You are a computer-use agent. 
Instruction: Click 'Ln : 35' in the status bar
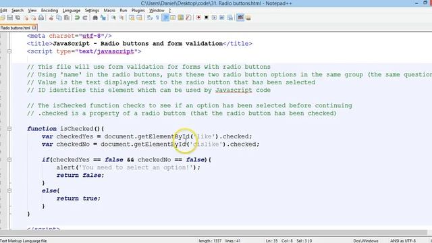point(271,241)
